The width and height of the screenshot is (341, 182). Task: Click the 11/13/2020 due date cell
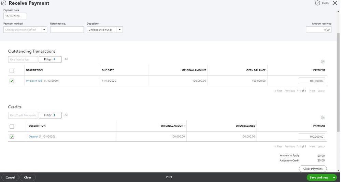click(x=109, y=81)
